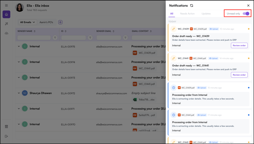Click pencil icon on WC_01441 draft notification
The height and width of the screenshot is (144, 254).
[174, 58]
